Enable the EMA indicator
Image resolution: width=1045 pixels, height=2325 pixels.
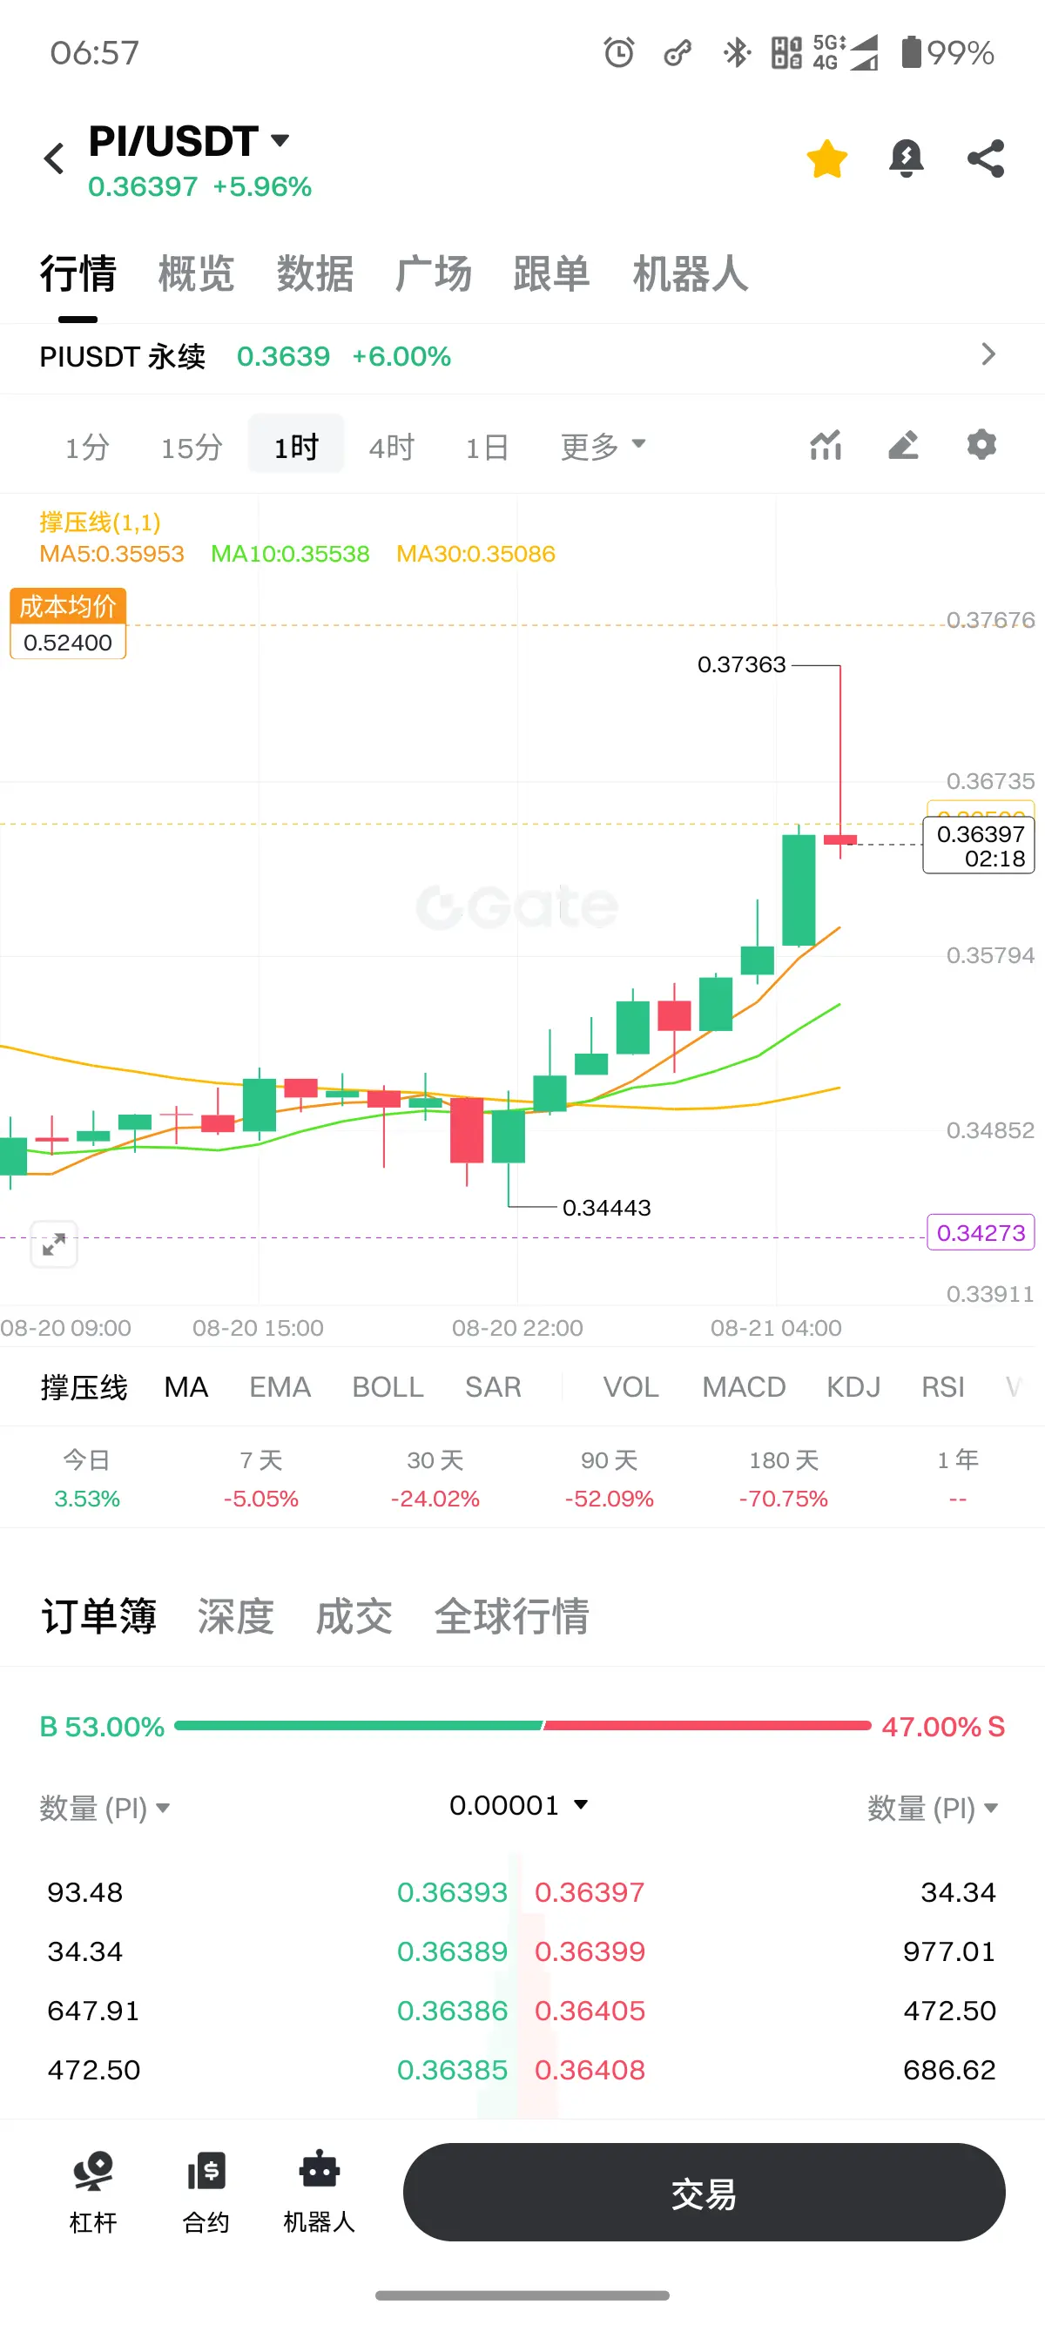[x=280, y=1387]
